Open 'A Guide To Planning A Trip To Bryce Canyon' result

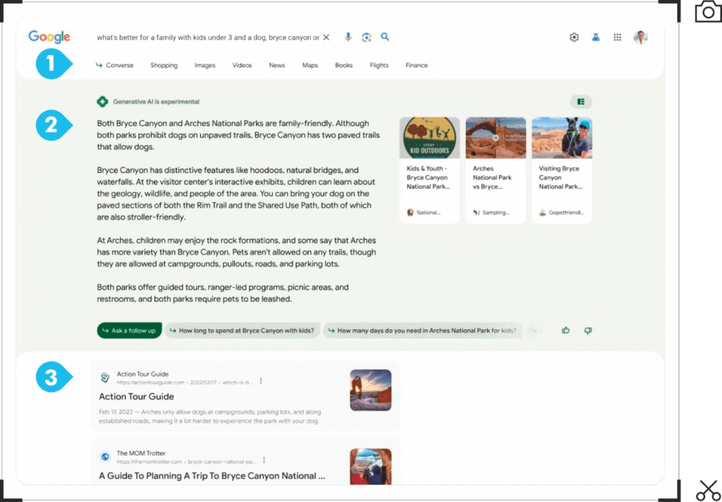[x=212, y=476]
